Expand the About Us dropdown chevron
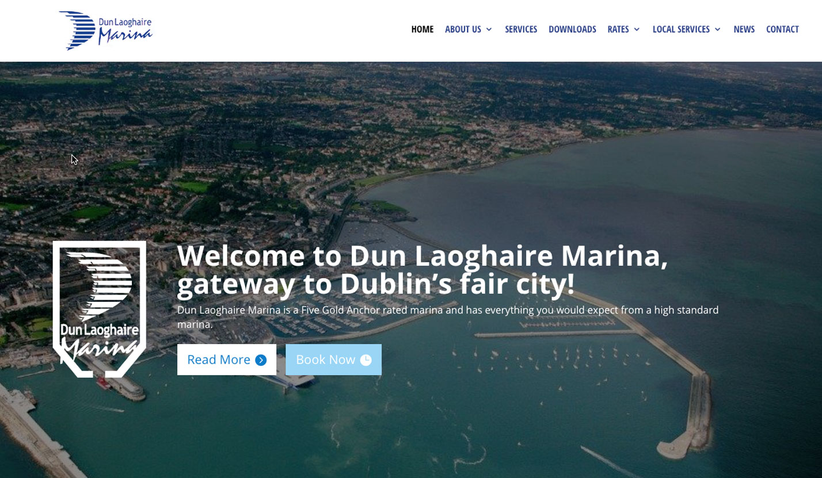Image resolution: width=822 pixels, height=478 pixels. click(x=489, y=29)
